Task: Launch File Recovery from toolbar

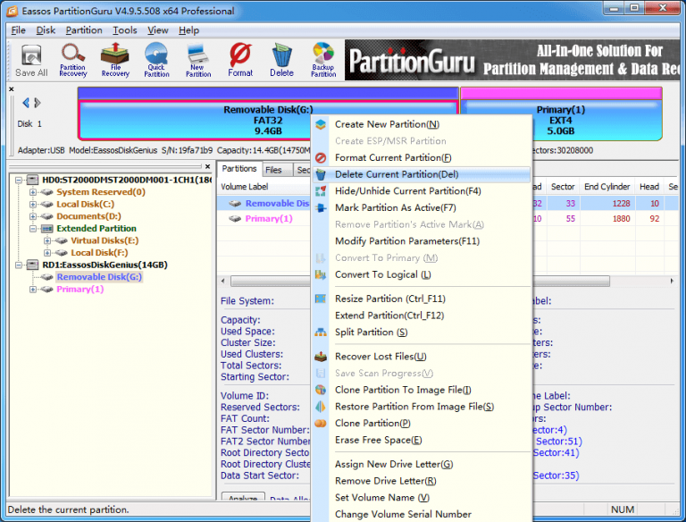Action: [115, 60]
